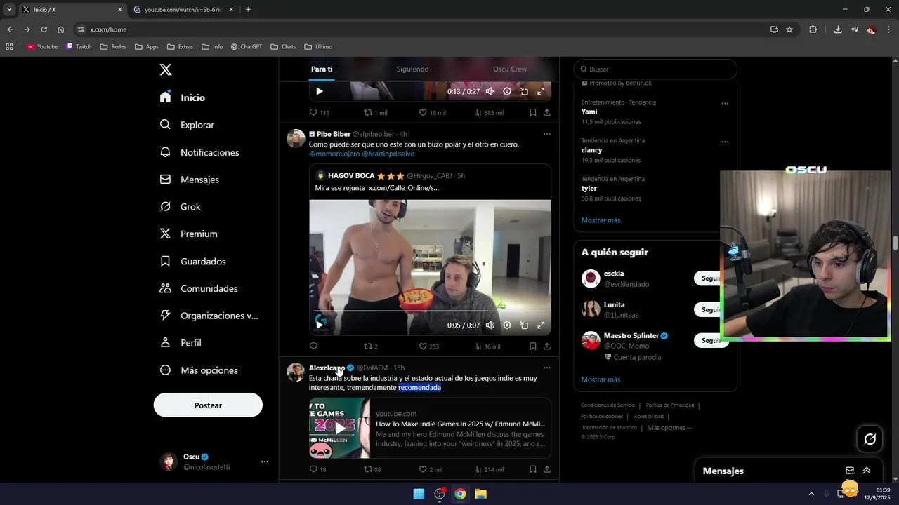Open Organizaciones verificadas item

[209, 316]
